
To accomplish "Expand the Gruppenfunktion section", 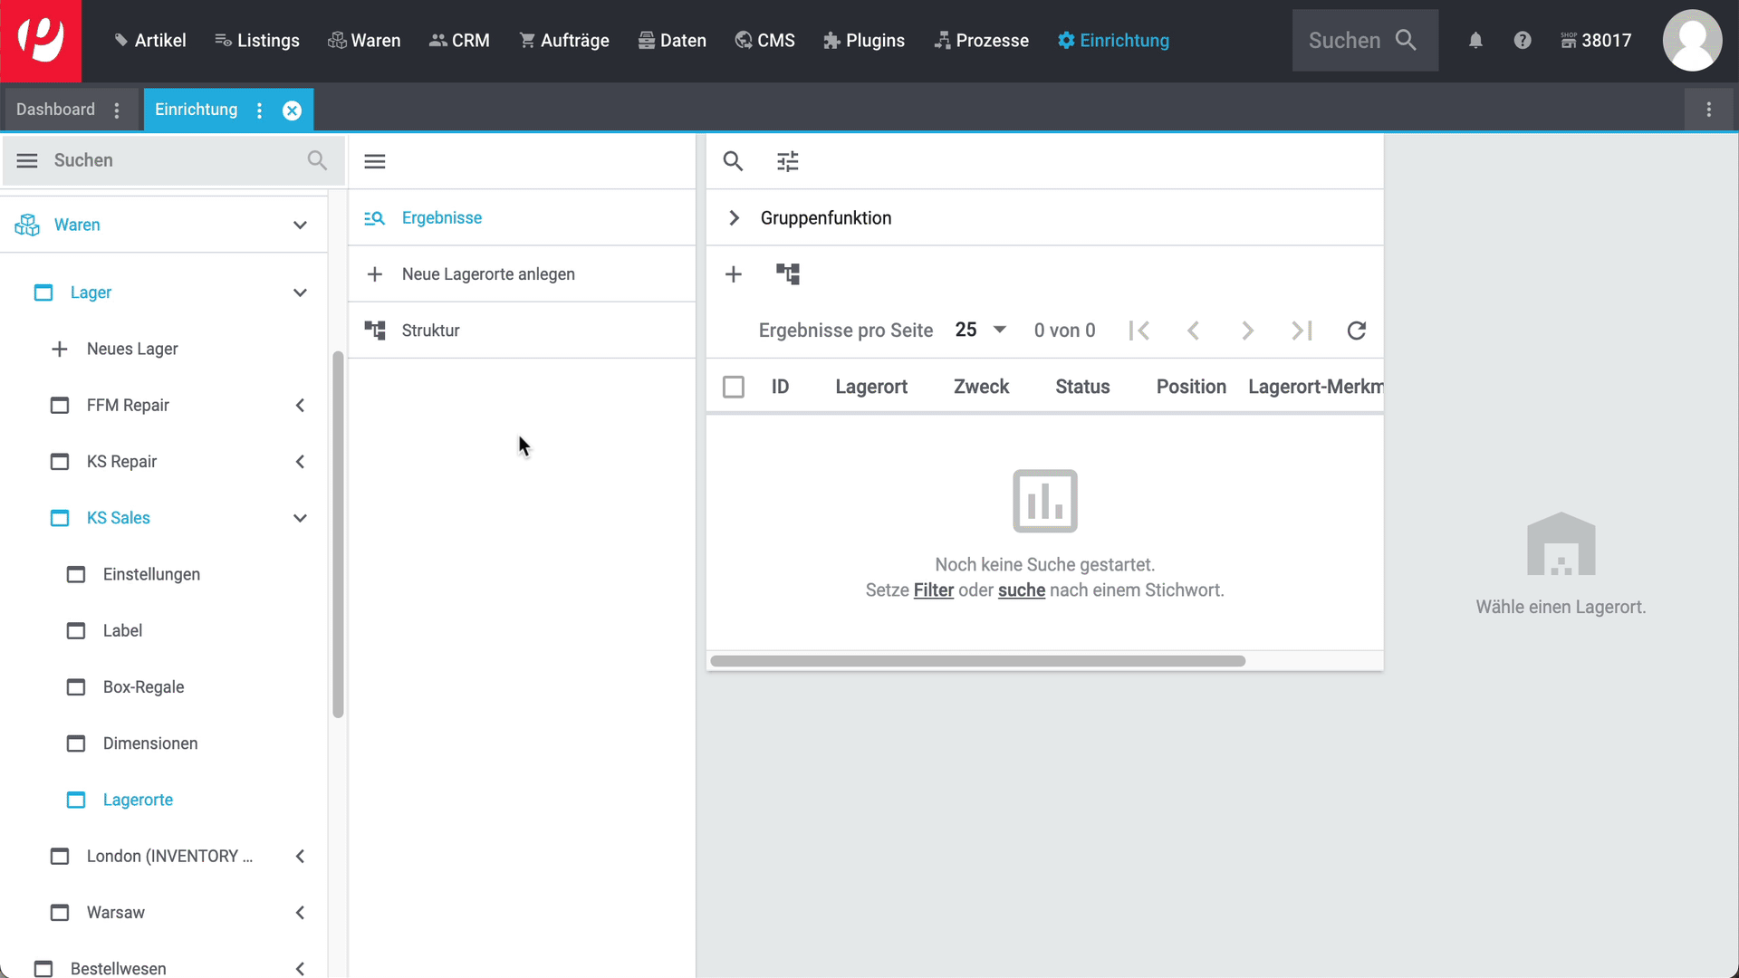I will point(735,218).
